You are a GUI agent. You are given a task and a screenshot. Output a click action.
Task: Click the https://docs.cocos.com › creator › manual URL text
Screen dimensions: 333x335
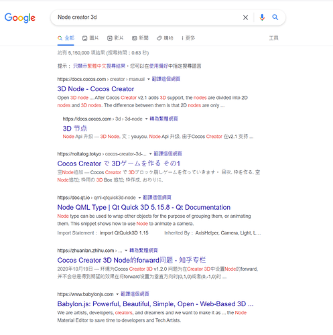(101, 79)
